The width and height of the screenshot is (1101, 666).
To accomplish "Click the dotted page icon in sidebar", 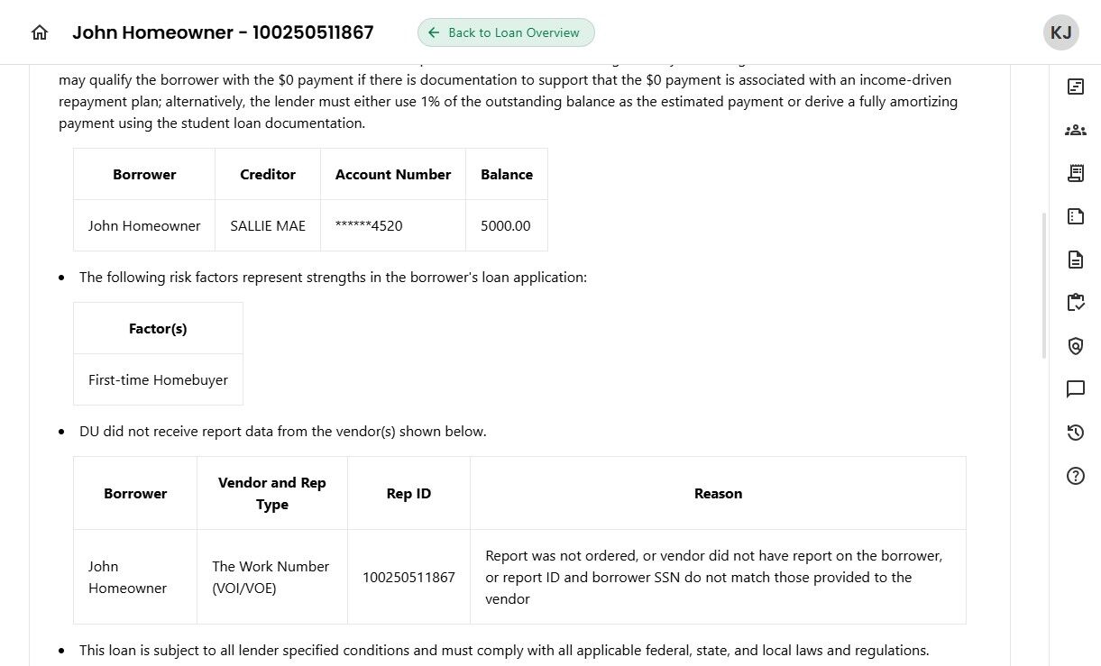I will pos(1075,216).
